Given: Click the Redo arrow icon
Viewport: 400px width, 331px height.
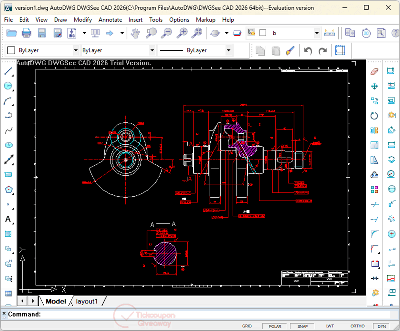Looking at the screenshot, I should (323, 50).
